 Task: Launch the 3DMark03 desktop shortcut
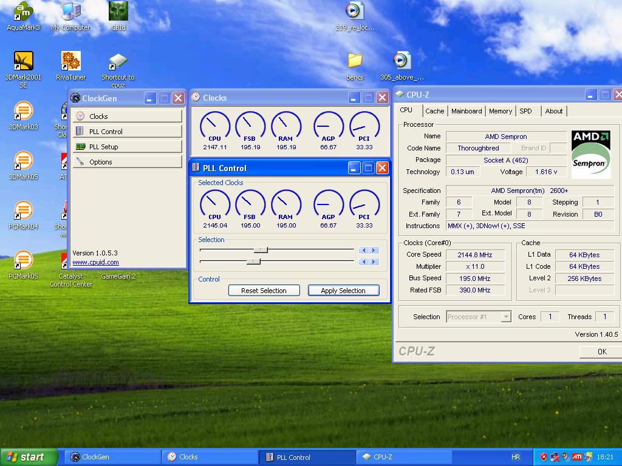(x=24, y=116)
